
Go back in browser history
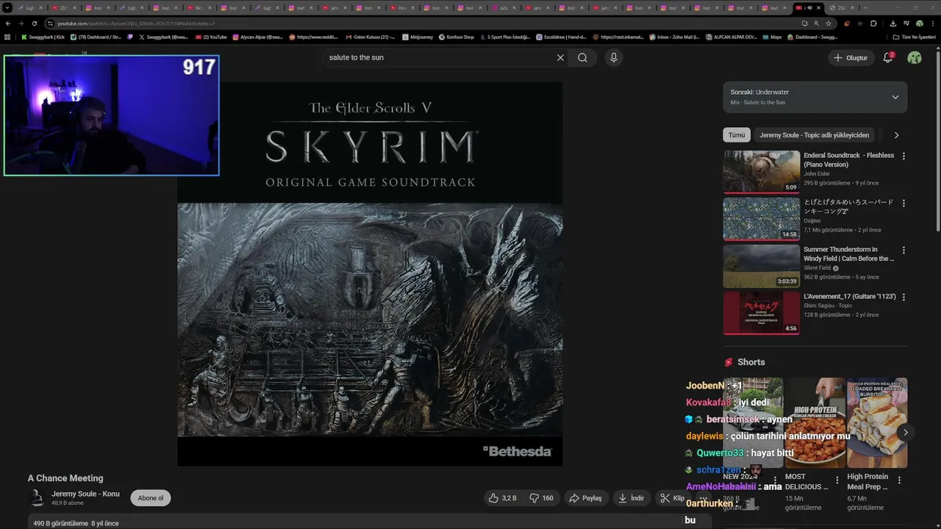click(x=8, y=24)
